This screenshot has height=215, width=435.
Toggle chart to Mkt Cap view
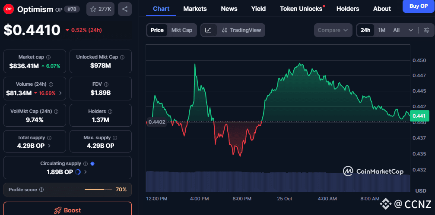pyautogui.click(x=181, y=30)
